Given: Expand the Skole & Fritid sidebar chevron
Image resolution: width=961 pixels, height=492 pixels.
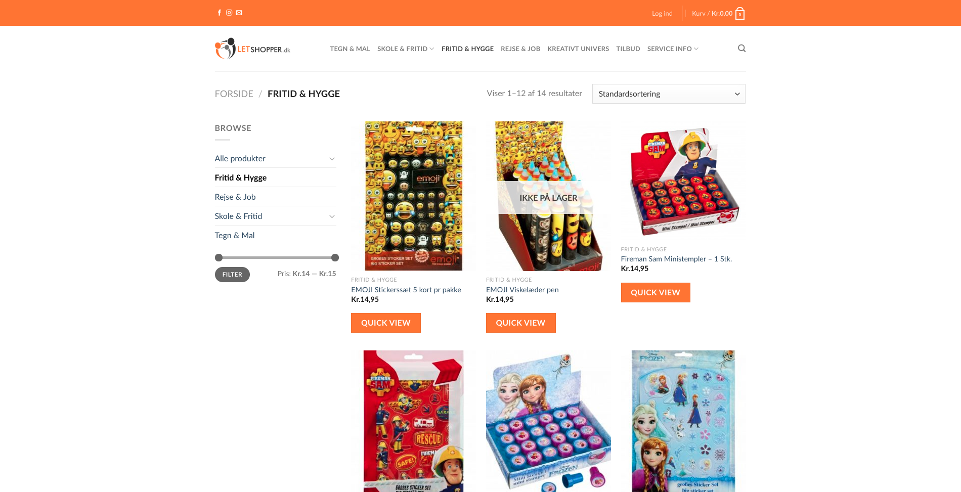Looking at the screenshot, I should [x=332, y=216].
